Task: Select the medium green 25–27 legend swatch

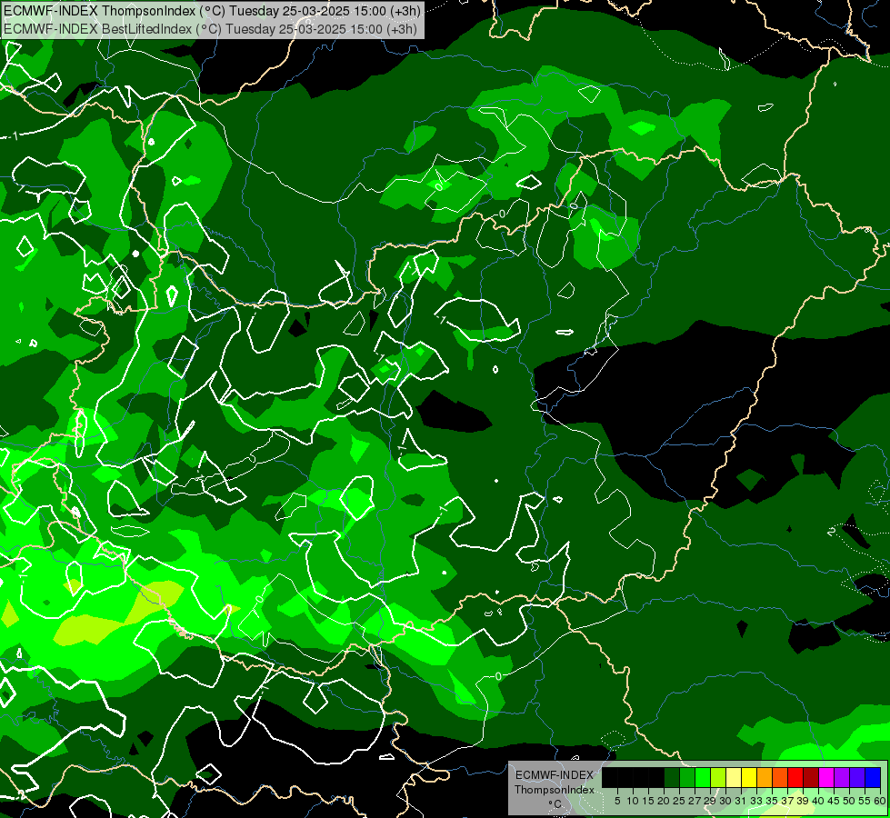Action: (x=687, y=777)
